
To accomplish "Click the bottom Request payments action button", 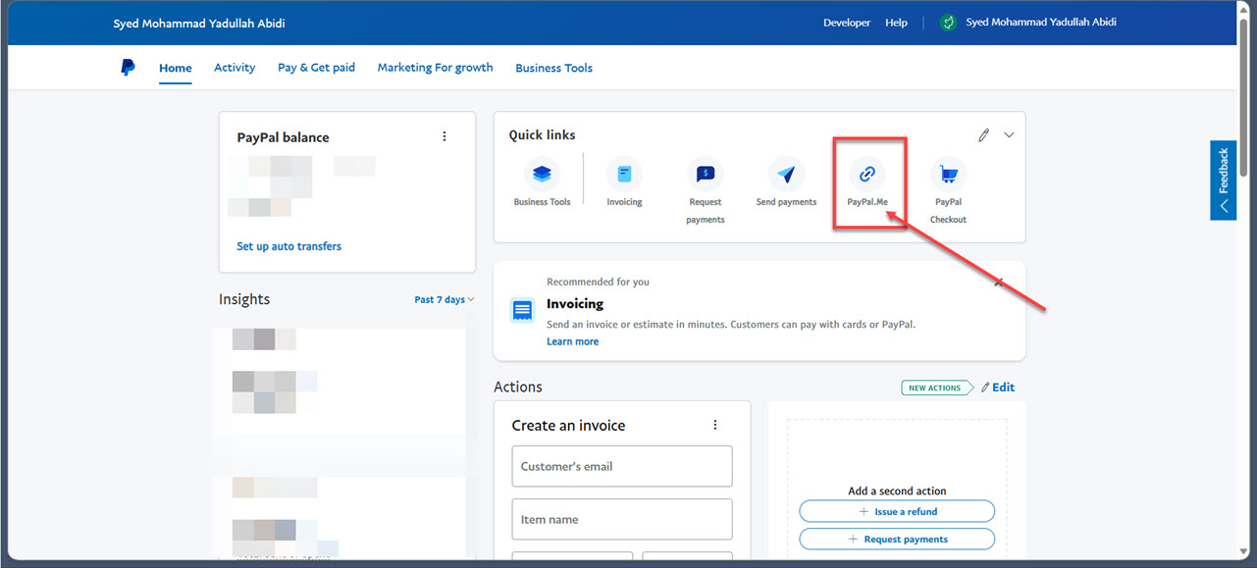I will (x=897, y=539).
